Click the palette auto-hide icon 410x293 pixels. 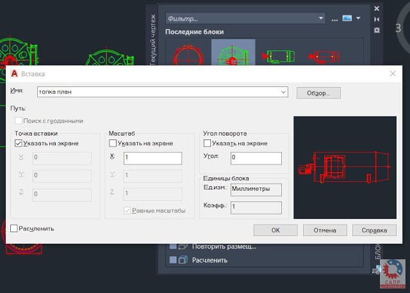point(377,20)
